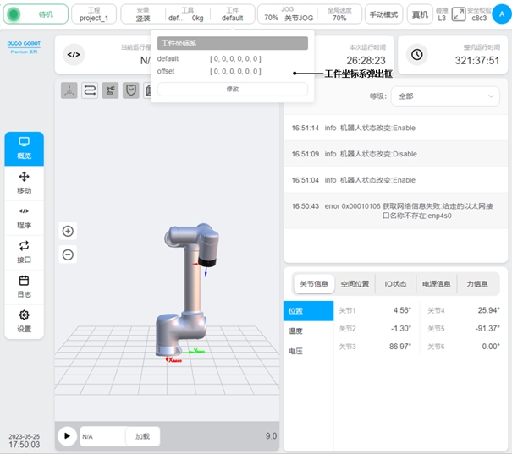Click the 修改 button in workpiece popup

pos(233,89)
